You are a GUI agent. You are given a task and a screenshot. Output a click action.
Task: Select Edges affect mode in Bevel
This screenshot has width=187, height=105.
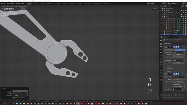tap(180, 50)
